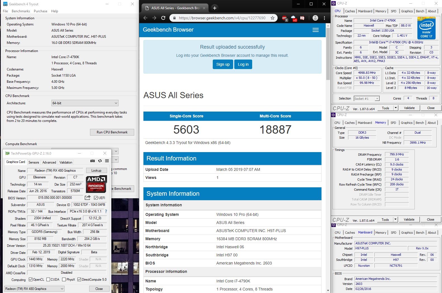Open Graphics tab in Mainboard CPU-Z window
442x293 pixels.
pyautogui.click(x=407, y=233)
